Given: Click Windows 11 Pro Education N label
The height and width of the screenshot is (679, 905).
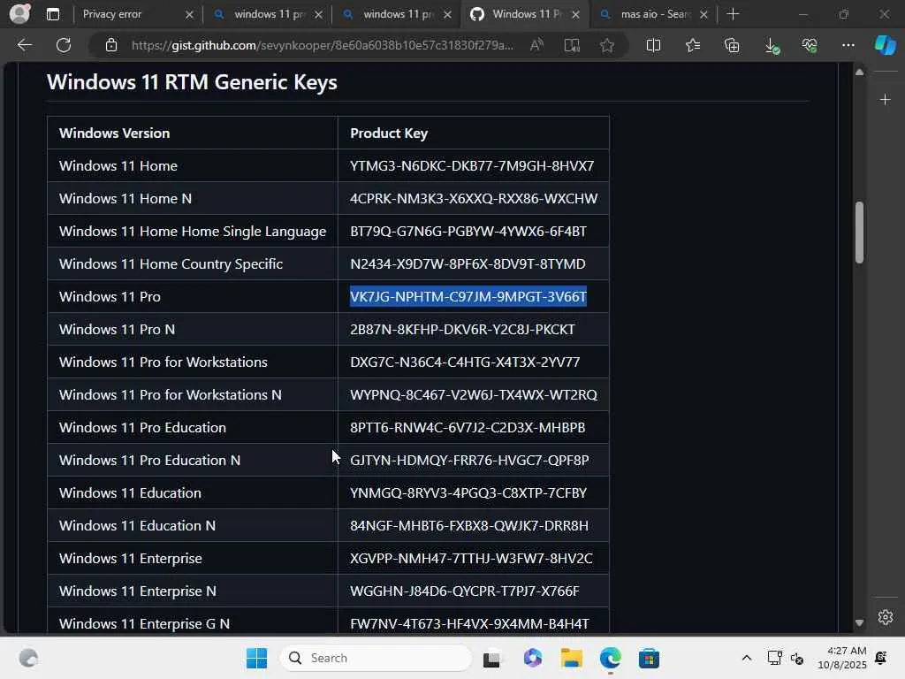Looking at the screenshot, I should click(149, 460).
